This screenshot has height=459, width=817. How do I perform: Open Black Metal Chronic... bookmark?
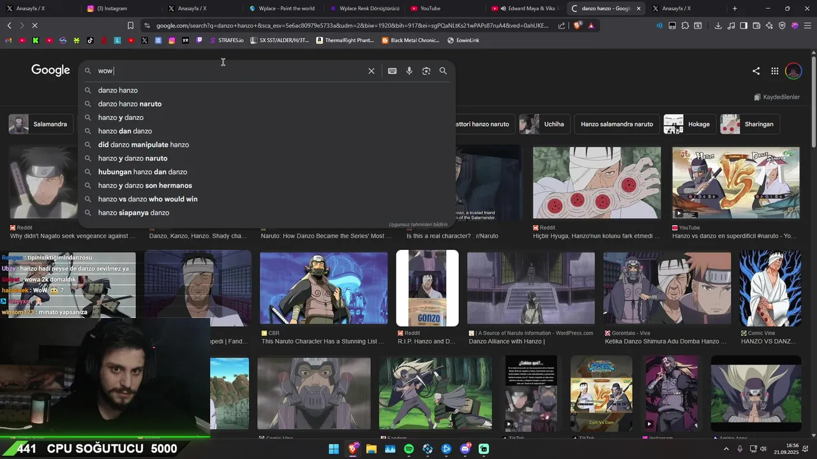410,40
